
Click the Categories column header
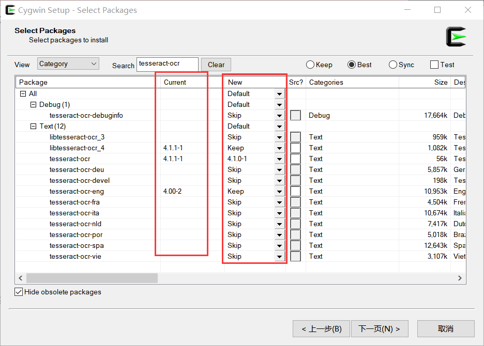click(352, 82)
